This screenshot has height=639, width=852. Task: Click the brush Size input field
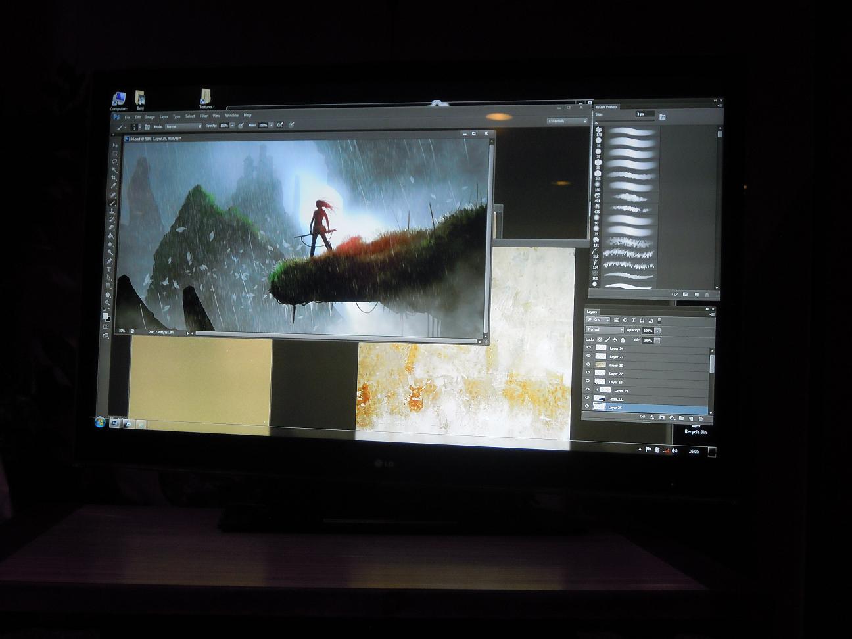644,114
